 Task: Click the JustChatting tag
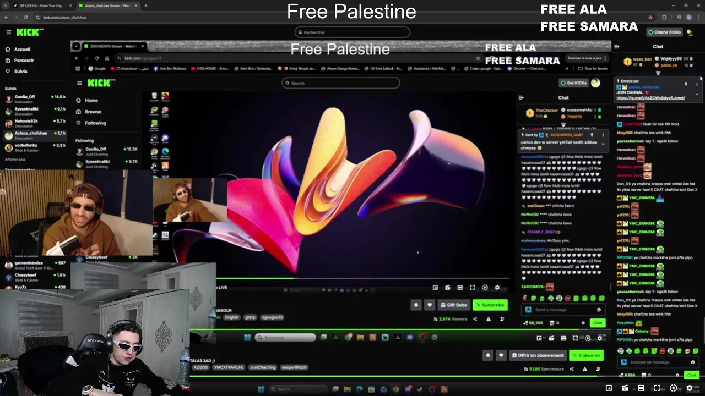(262, 367)
